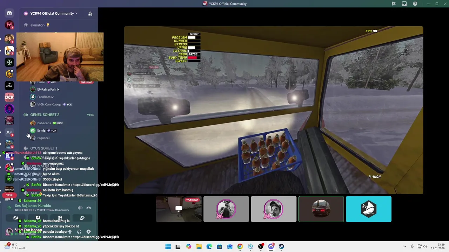Click the webcam overlay video
Screen dimensions: 449x252
point(60,57)
